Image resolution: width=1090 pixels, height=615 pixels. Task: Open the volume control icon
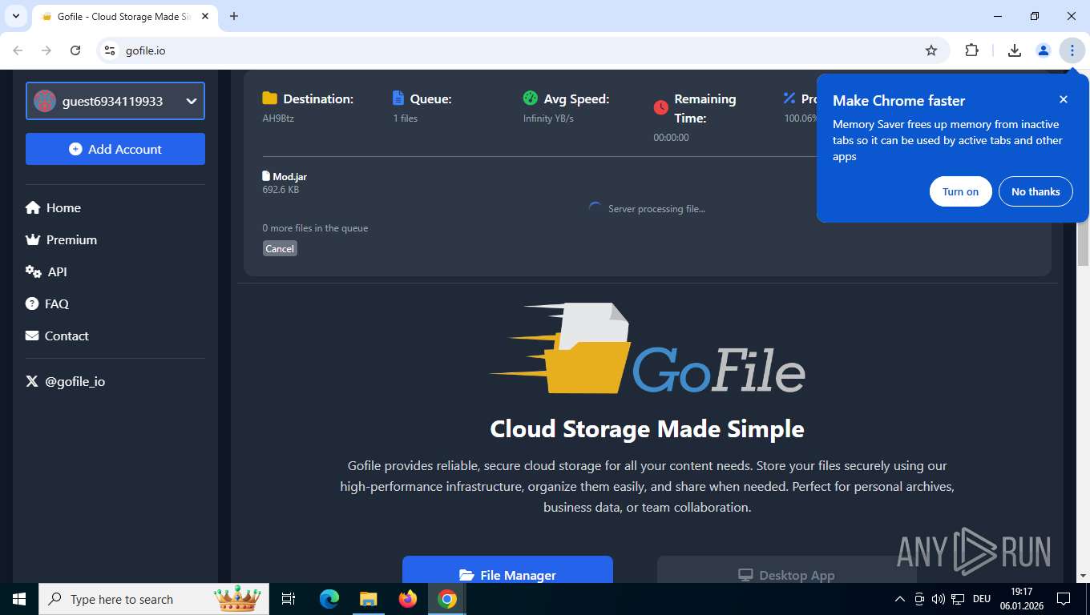(x=939, y=599)
